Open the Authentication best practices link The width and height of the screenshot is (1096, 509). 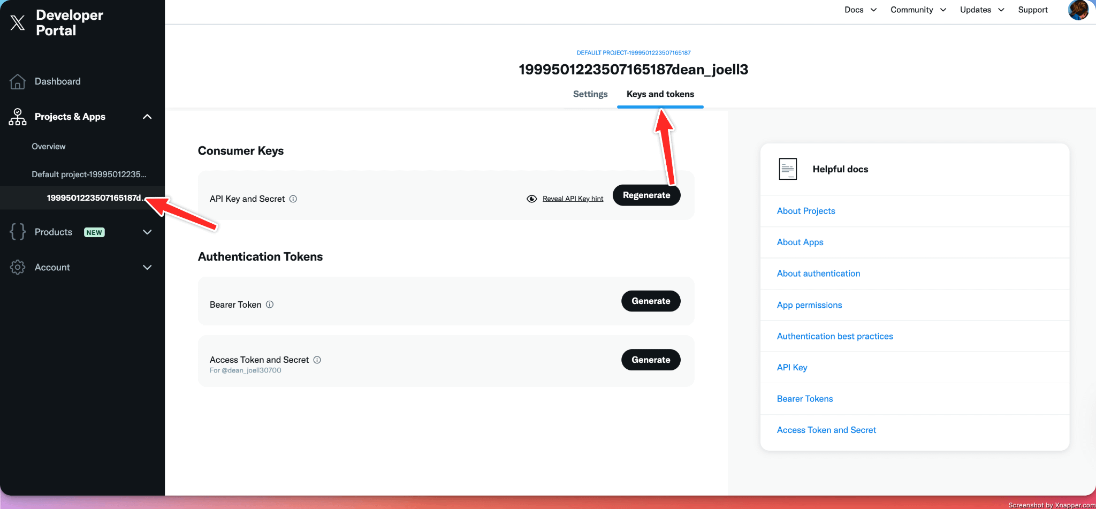(x=834, y=336)
